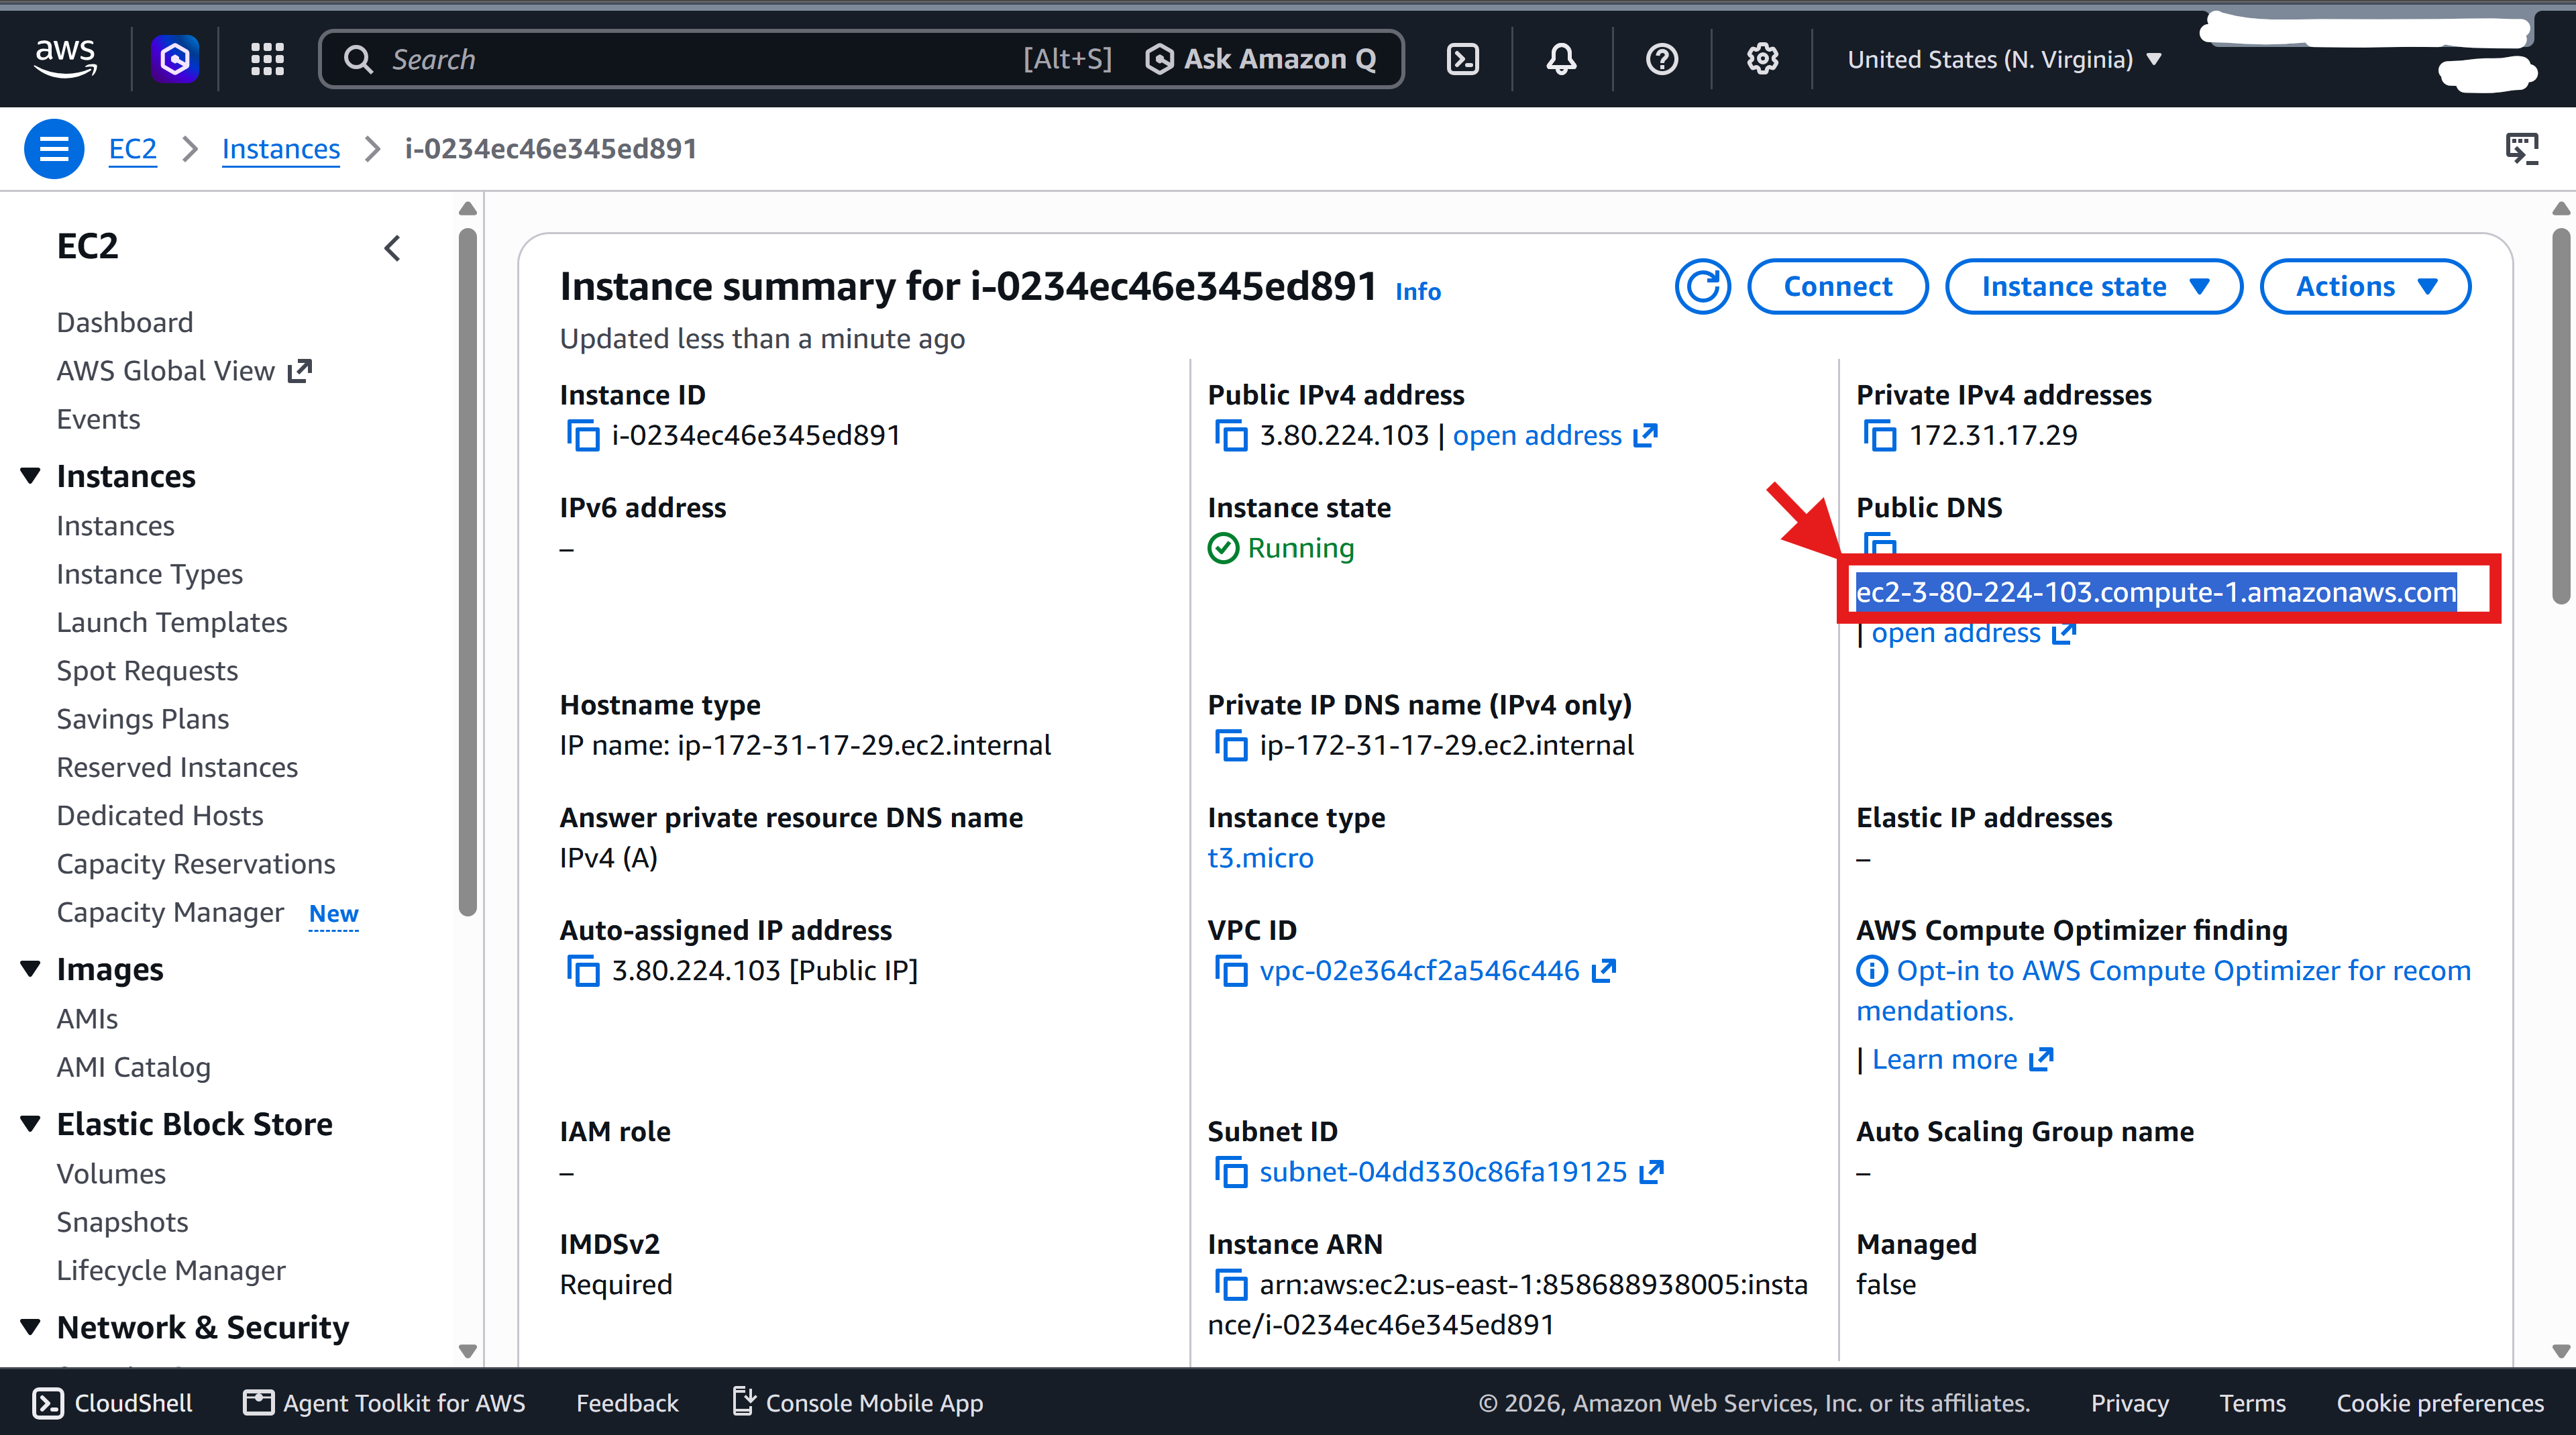Click the screen tutorial icon at top right
The image size is (2576, 1435).
click(2521, 149)
